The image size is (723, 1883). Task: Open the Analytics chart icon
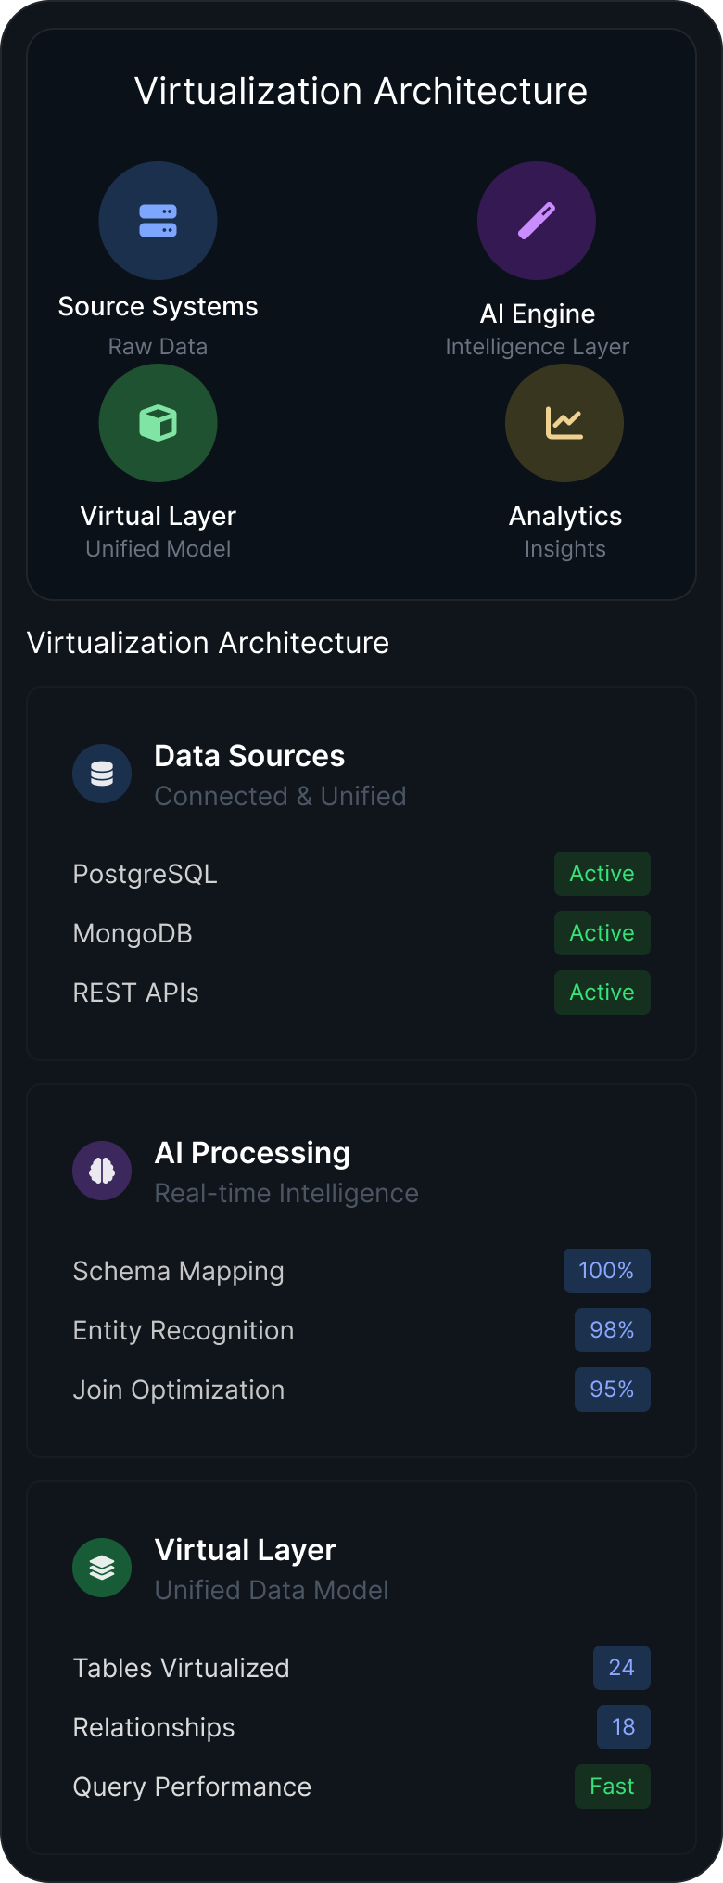coord(564,423)
